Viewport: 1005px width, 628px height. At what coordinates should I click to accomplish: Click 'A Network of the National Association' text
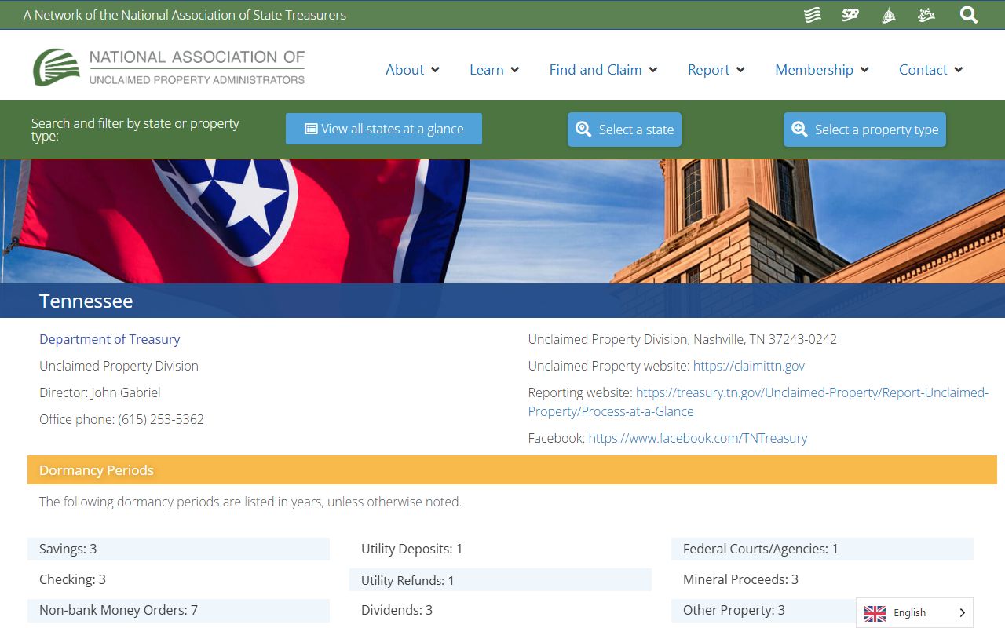[x=185, y=15]
